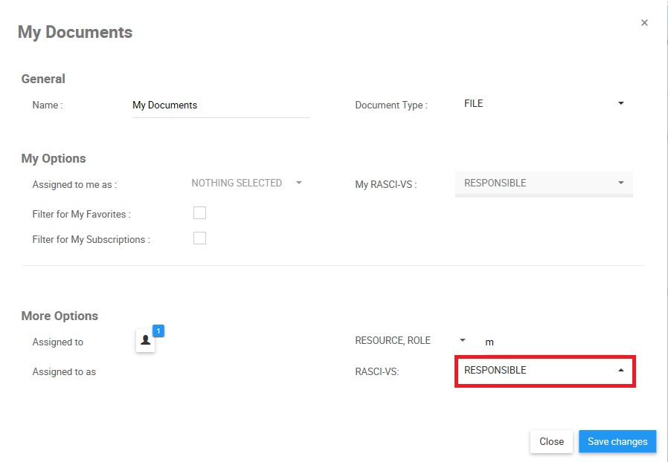
Task: Open the My RASCI-VS dropdown in My Options
Action: [544, 183]
